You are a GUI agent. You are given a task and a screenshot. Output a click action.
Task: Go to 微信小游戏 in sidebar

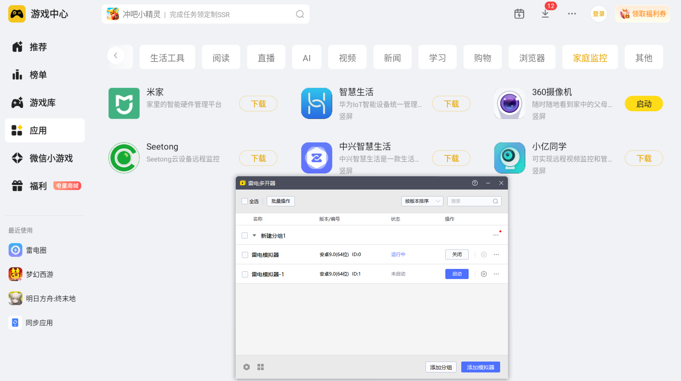pos(45,158)
